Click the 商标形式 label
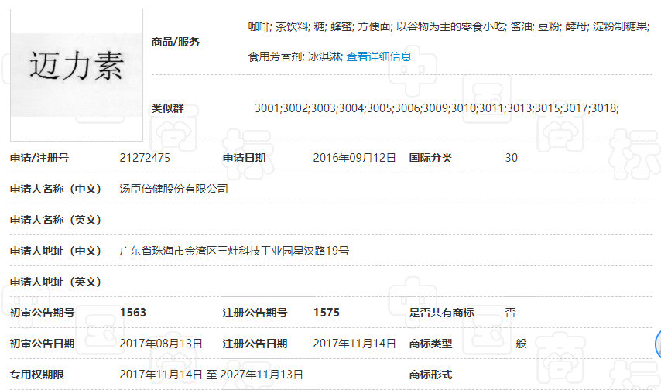The width and height of the screenshot is (661, 390). 430,375
